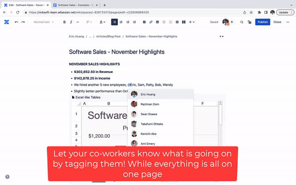Open the Confluence home logo
This screenshot has height=185, width=296.
point(6,22)
